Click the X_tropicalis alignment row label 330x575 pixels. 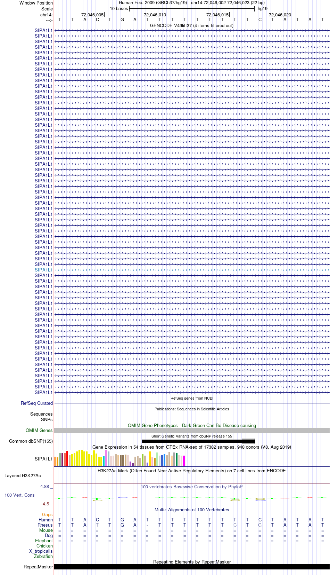(x=41, y=551)
